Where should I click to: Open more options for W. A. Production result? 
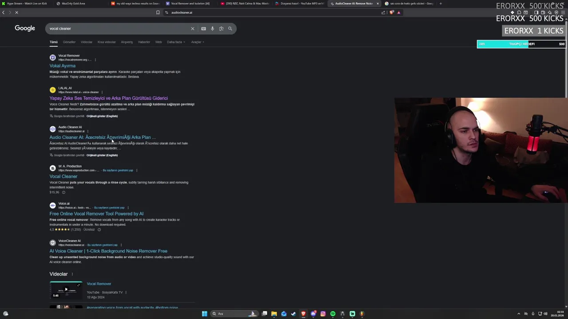pyautogui.click(x=137, y=171)
